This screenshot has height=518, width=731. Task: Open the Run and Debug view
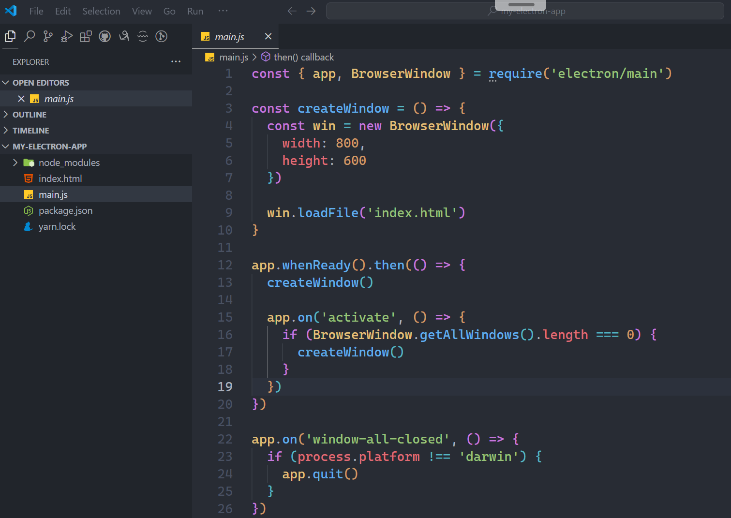(67, 36)
